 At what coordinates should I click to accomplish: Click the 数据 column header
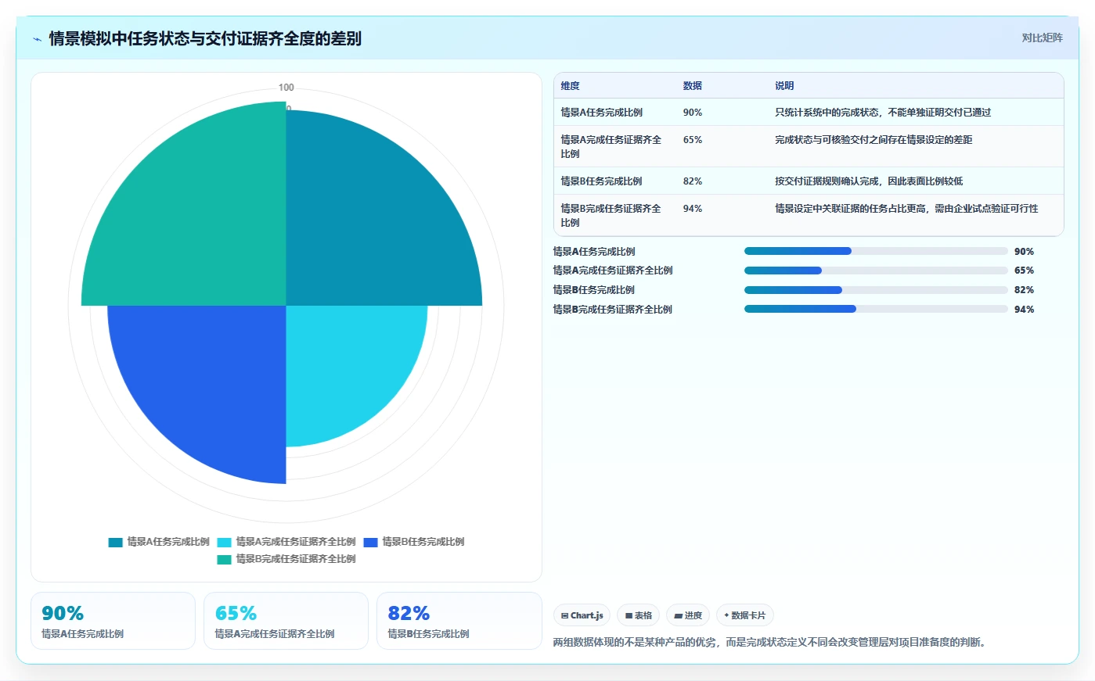click(692, 86)
